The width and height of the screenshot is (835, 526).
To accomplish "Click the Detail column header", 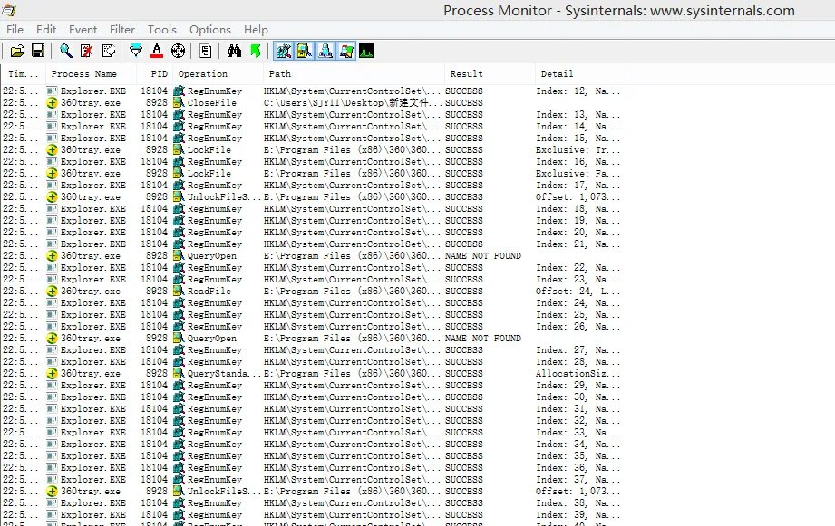I will tap(580, 74).
